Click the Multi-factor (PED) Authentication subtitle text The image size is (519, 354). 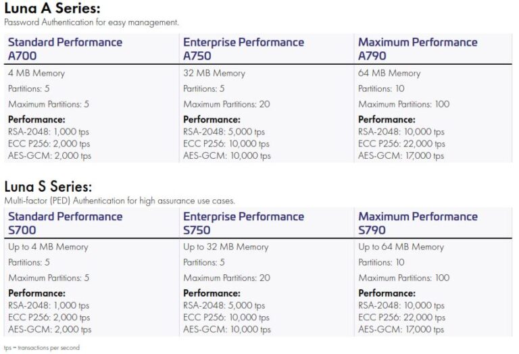pos(119,201)
